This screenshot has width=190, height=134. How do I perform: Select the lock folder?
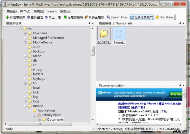(x=36, y=92)
